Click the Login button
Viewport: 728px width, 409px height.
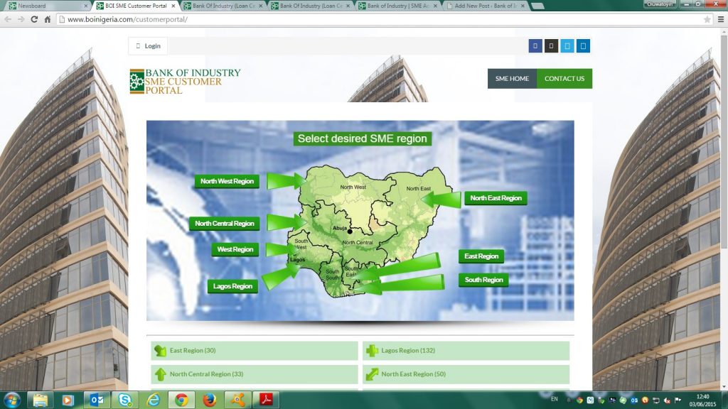coord(148,46)
